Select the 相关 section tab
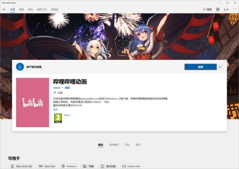Viewport: 239px width, 169px height. (x=138, y=145)
